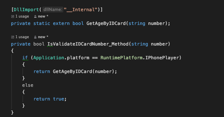Image resolution: width=224 pixels, height=117 pixels.
Task: Click the author icon above GetAgeByIDCard
Action: tap(35, 17)
